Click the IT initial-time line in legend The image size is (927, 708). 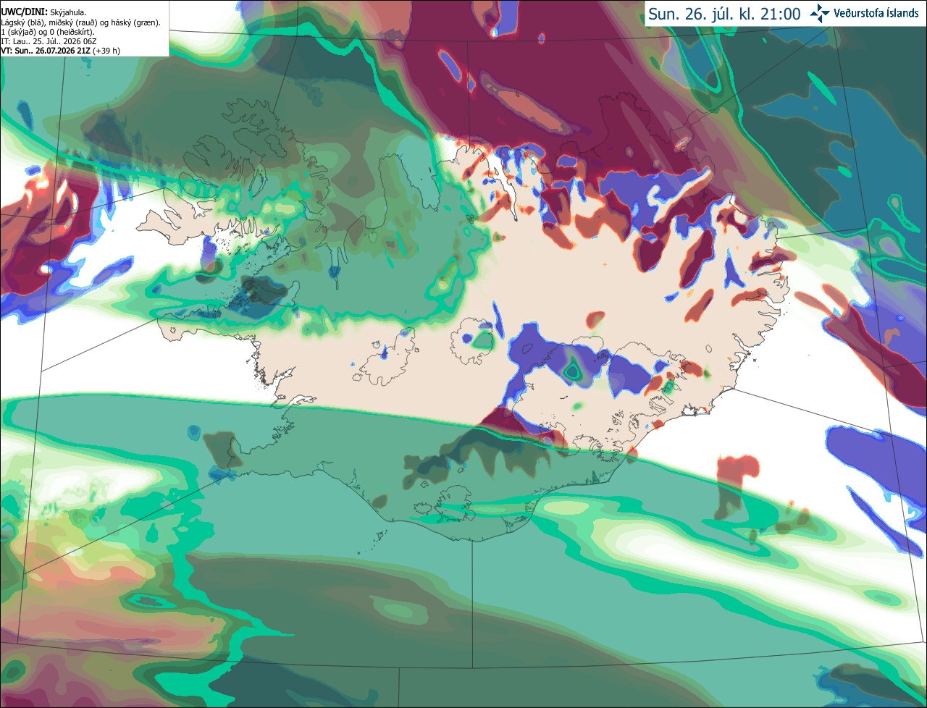(x=49, y=41)
